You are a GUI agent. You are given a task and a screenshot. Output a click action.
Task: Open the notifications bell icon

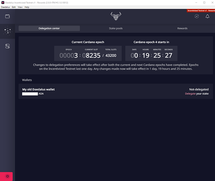207,17
